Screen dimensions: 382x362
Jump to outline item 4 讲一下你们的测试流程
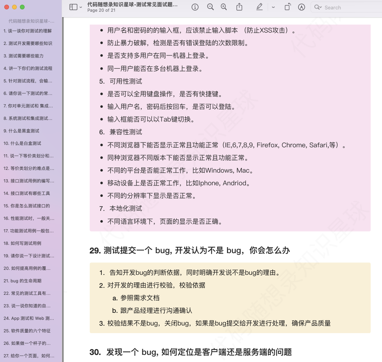click(28, 68)
